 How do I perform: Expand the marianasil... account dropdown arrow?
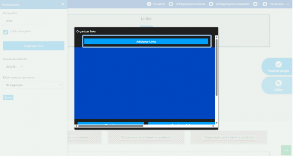click(288, 4)
